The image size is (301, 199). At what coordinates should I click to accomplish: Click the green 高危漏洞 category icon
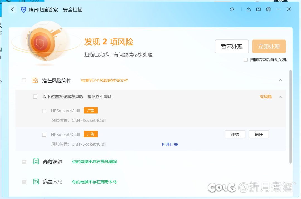tap(36, 161)
